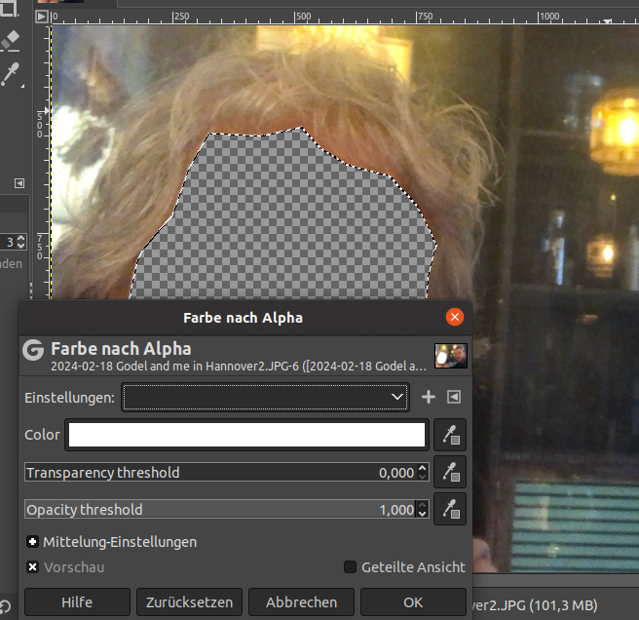Adjust Transparency threshold spinner arrows

click(x=422, y=472)
